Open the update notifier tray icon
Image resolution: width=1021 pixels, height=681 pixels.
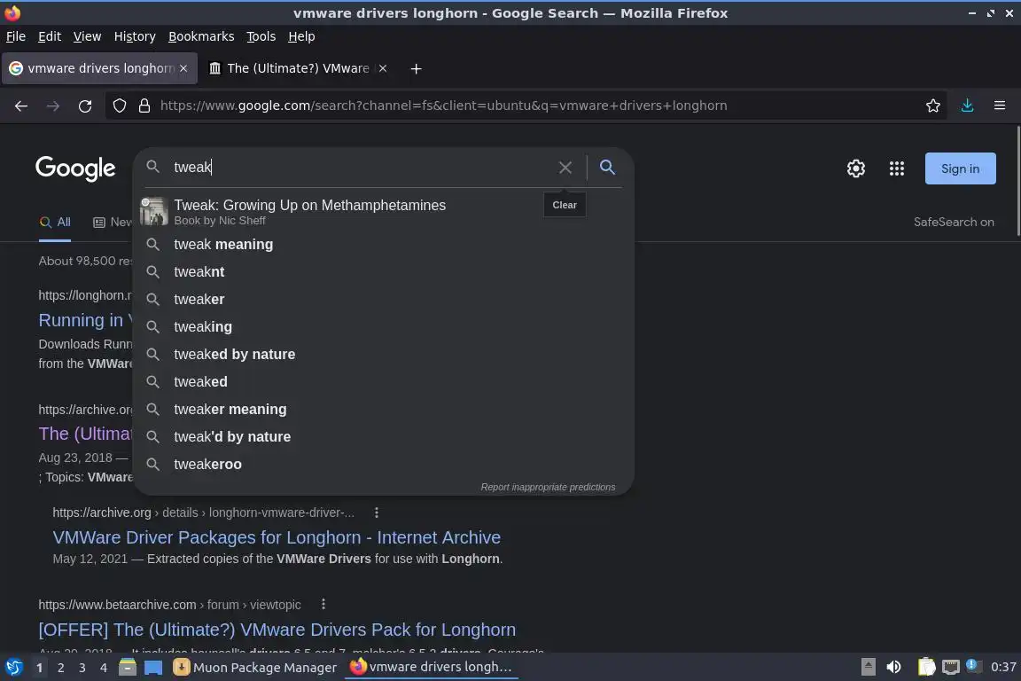pos(972,665)
